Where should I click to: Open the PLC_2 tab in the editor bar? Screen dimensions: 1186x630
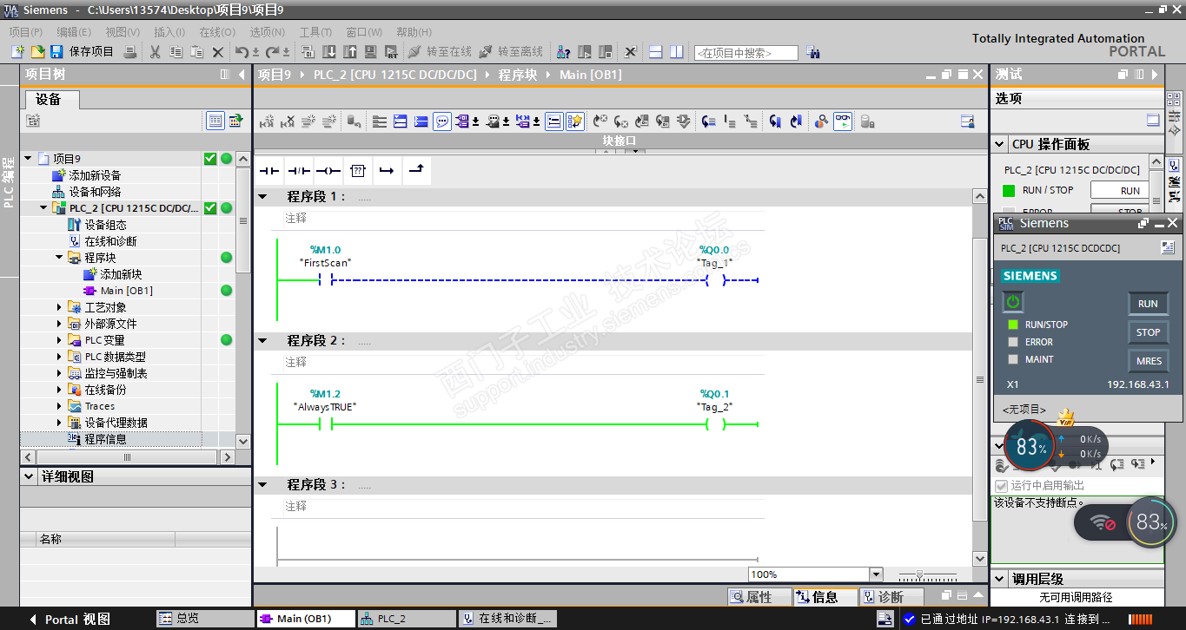(x=406, y=619)
